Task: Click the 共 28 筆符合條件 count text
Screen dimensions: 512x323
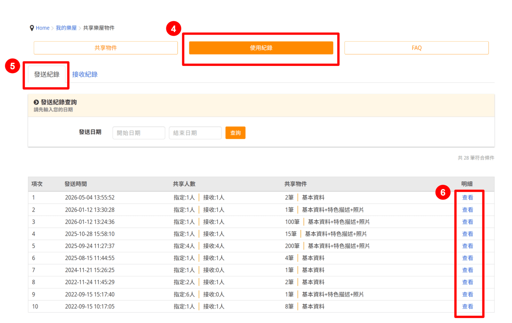Action: click(x=476, y=158)
